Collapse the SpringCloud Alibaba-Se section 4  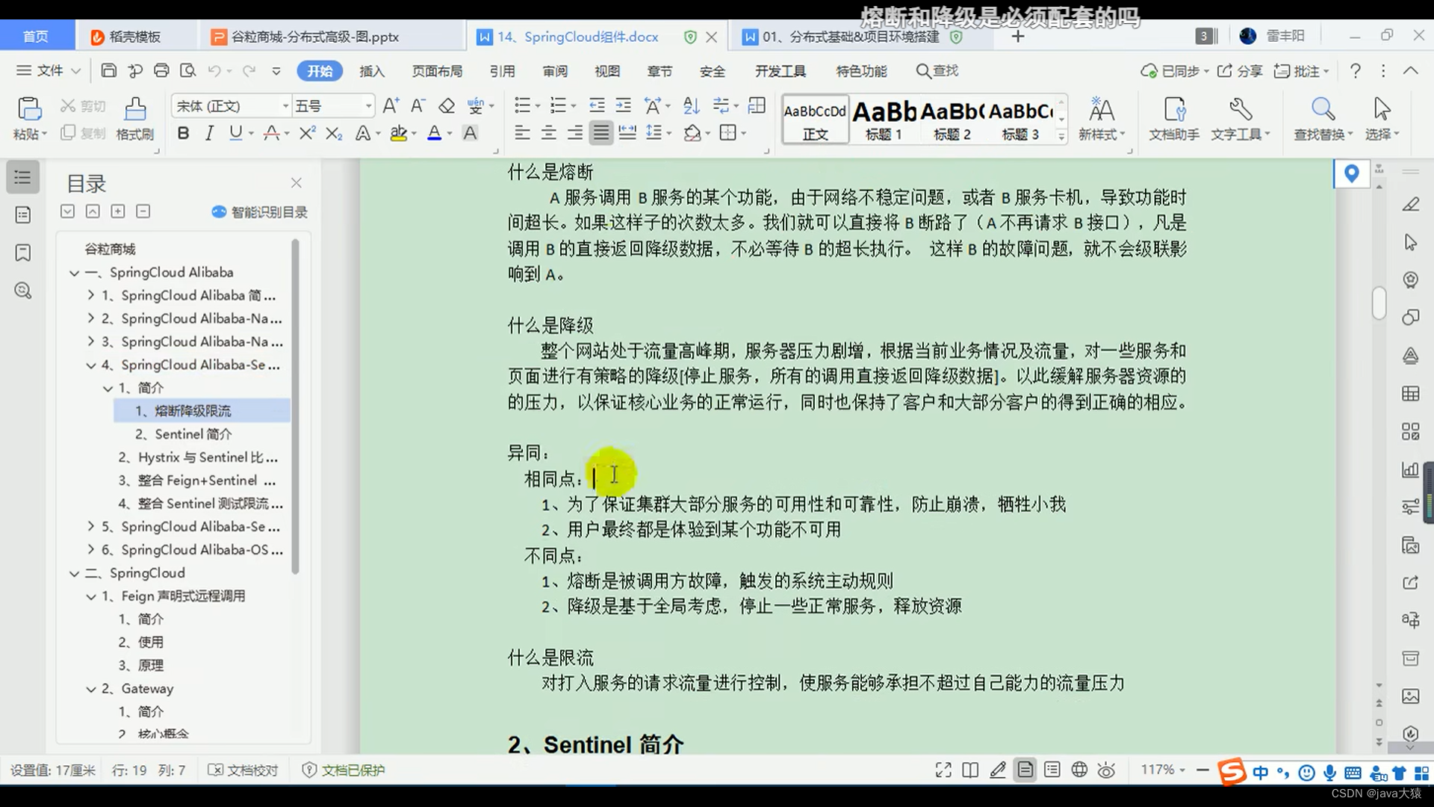click(x=91, y=365)
